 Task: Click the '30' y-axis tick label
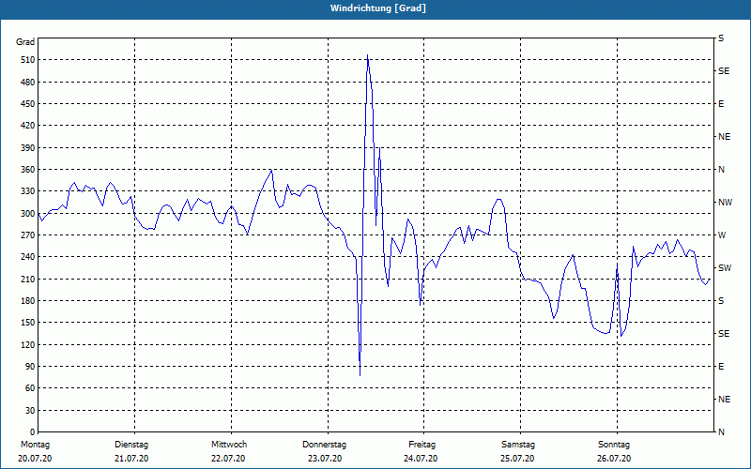pos(29,411)
